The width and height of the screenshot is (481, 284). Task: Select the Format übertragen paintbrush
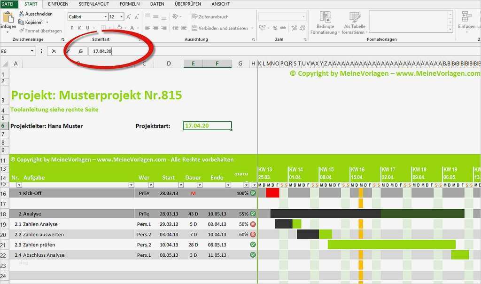[x=22, y=31]
